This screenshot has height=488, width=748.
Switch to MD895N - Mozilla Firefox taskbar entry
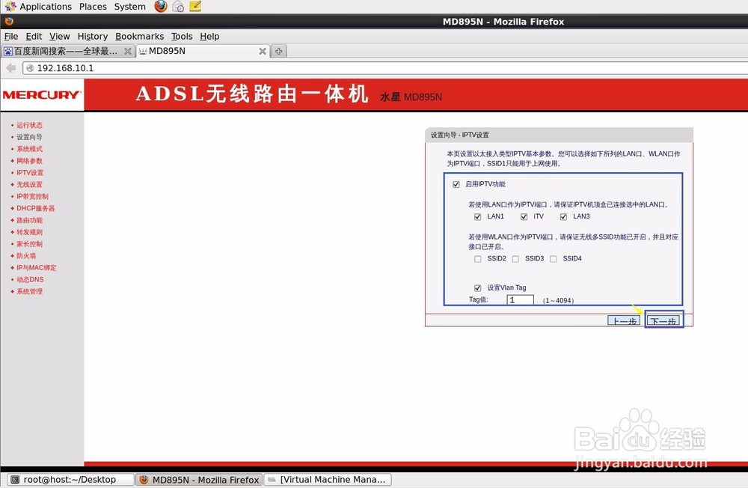pyautogui.click(x=200, y=480)
